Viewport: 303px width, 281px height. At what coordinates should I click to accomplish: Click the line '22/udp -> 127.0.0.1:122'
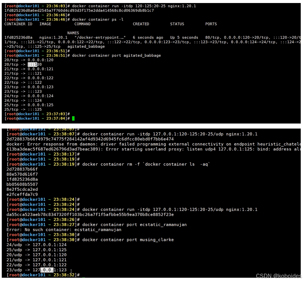(x=37, y=265)
